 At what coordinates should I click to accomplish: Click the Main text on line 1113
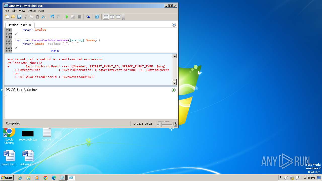click(x=55, y=51)
